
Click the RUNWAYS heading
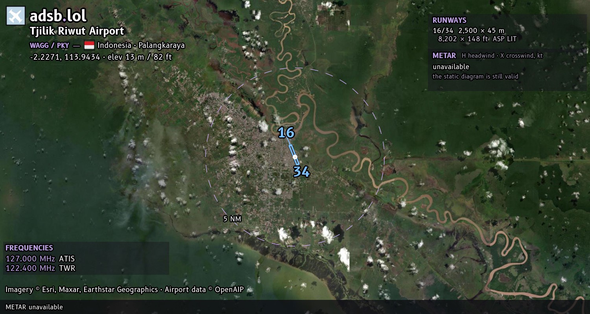[450, 20]
